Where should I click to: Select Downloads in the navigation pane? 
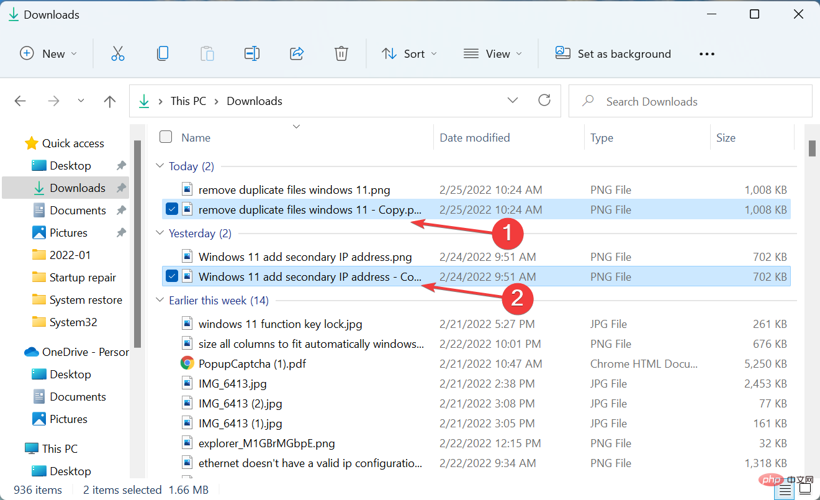click(65, 188)
